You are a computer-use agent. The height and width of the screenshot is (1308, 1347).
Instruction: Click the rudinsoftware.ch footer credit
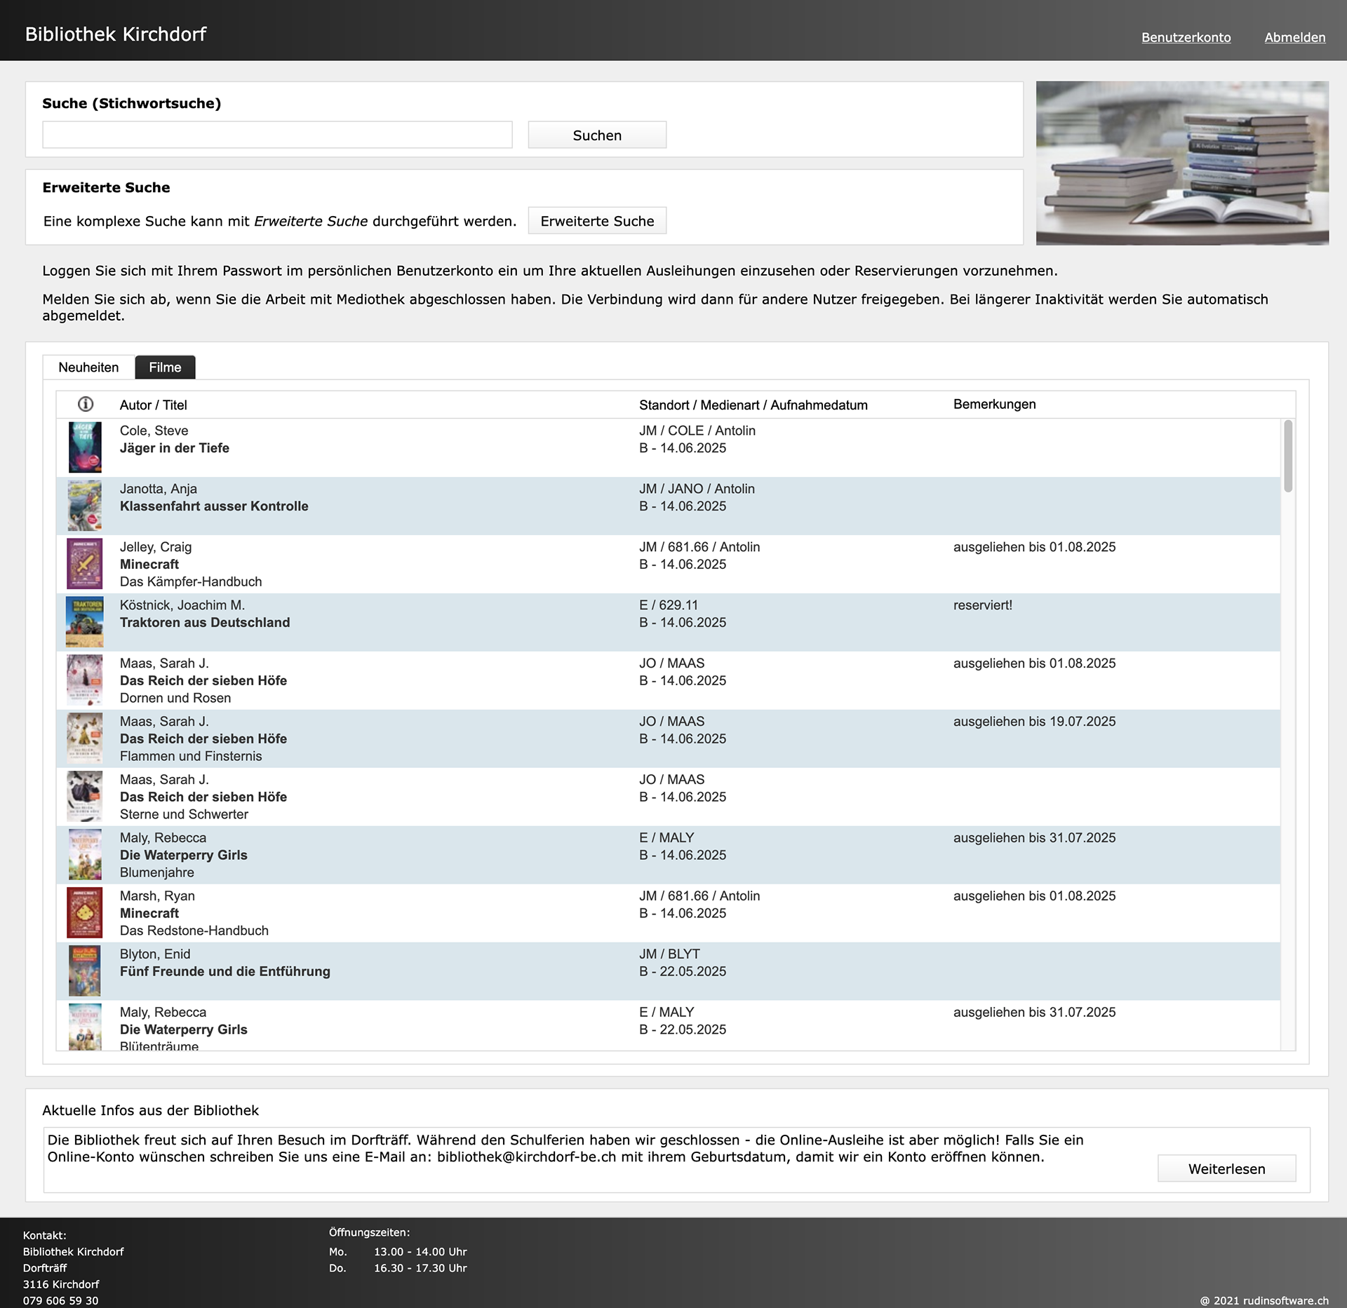[1264, 1300]
